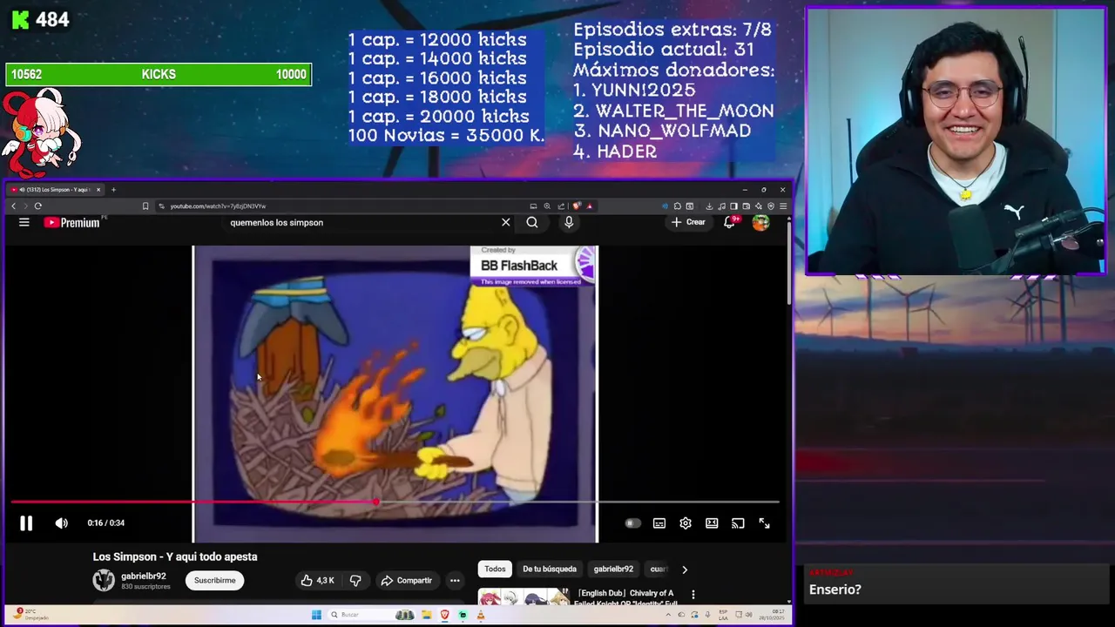The width and height of the screenshot is (1115, 627).
Task: Open gabrielbr92 channel avatar
Action: tap(104, 580)
